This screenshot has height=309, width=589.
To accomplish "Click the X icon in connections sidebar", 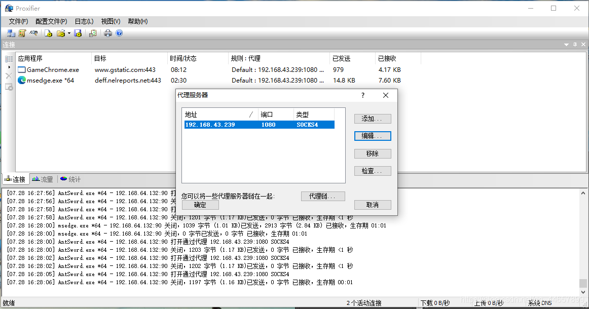I will click(x=9, y=76).
